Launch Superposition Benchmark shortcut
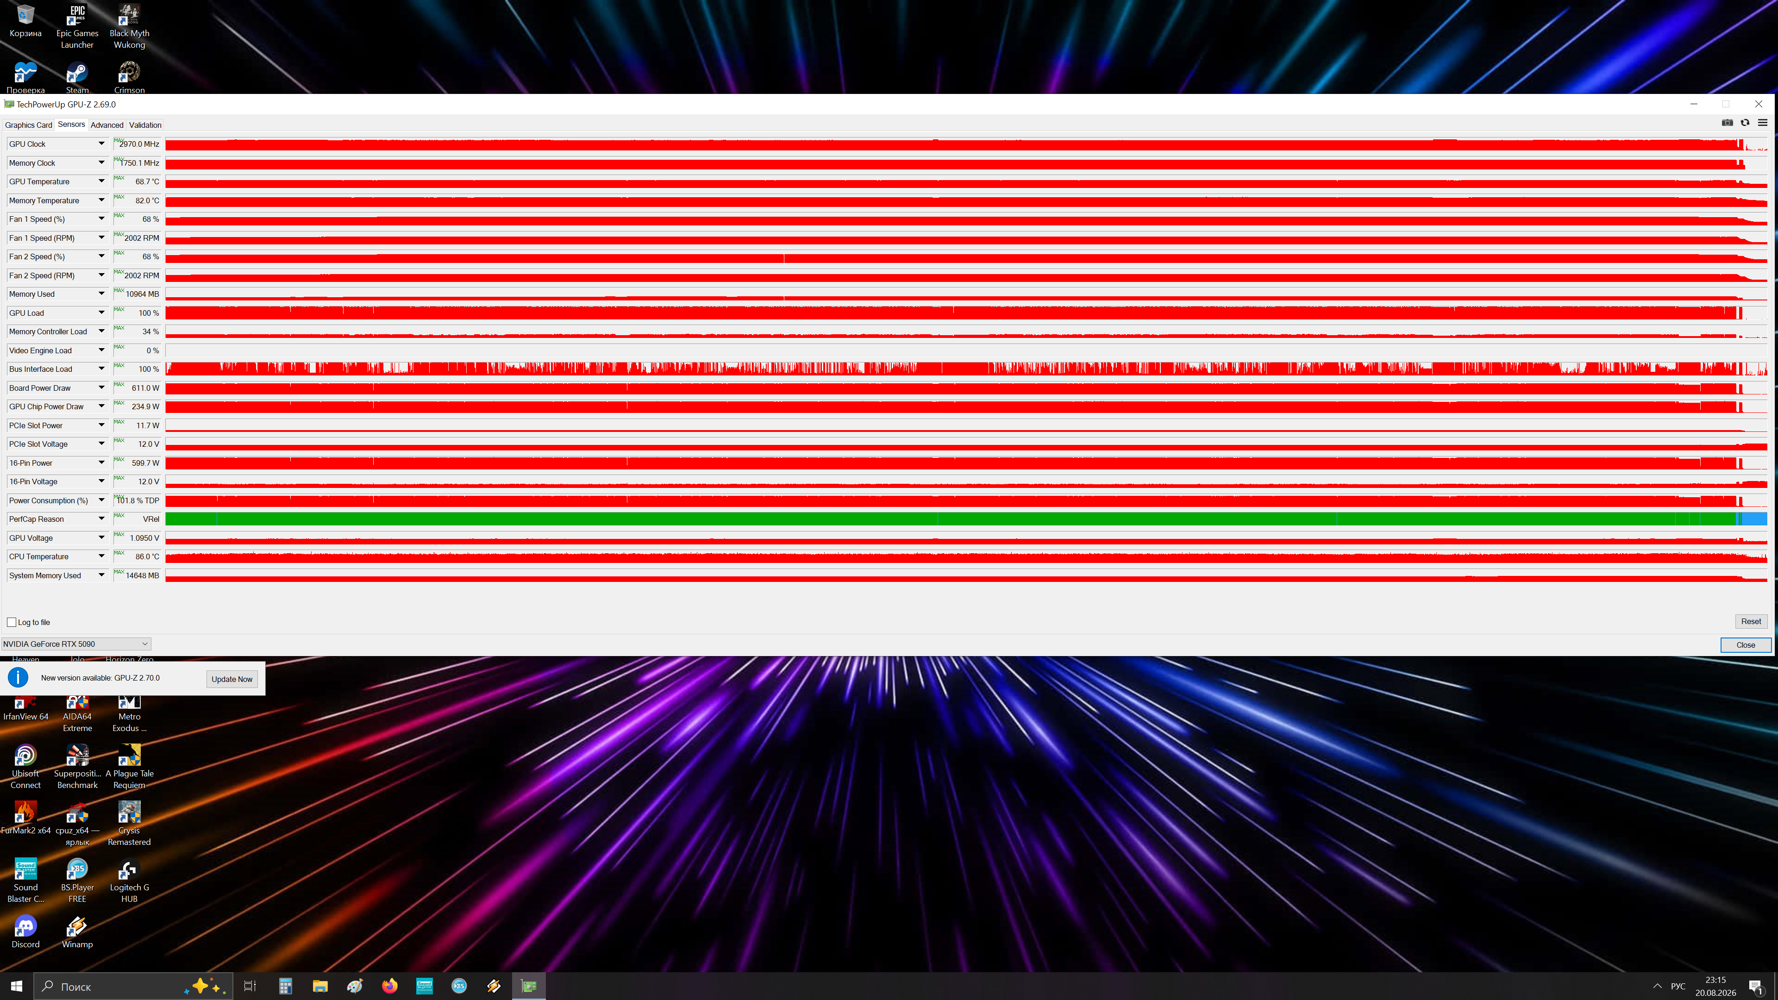Screen dimensions: 1778x1000 click(x=77, y=766)
